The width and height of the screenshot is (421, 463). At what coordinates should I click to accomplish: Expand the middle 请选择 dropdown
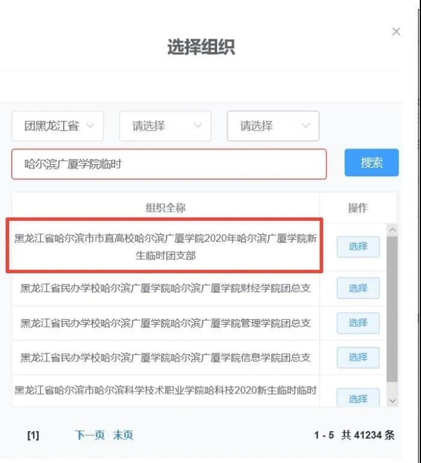tap(165, 126)
